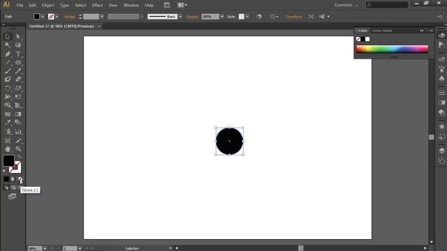This screenshot has height=251, width=447.
Task: Click the Go to Bridge button
Action: pyautogui.click(x=167, y=5)
